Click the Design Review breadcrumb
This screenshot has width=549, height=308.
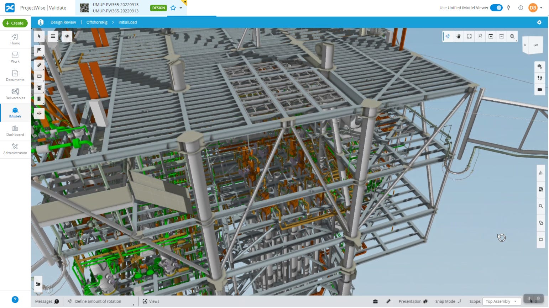click(63, 22)
